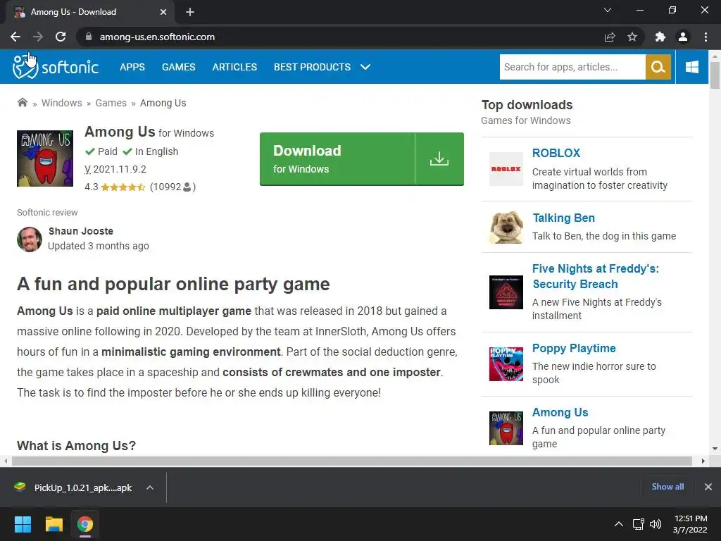
Task: Open the Talking Ben title link
Action: 564,218
